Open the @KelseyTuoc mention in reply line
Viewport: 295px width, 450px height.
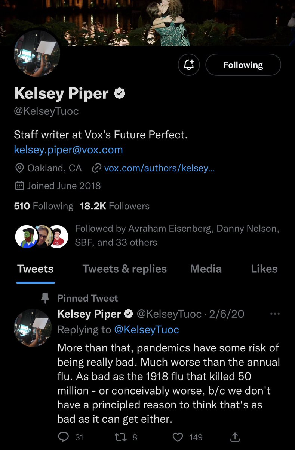147,330
